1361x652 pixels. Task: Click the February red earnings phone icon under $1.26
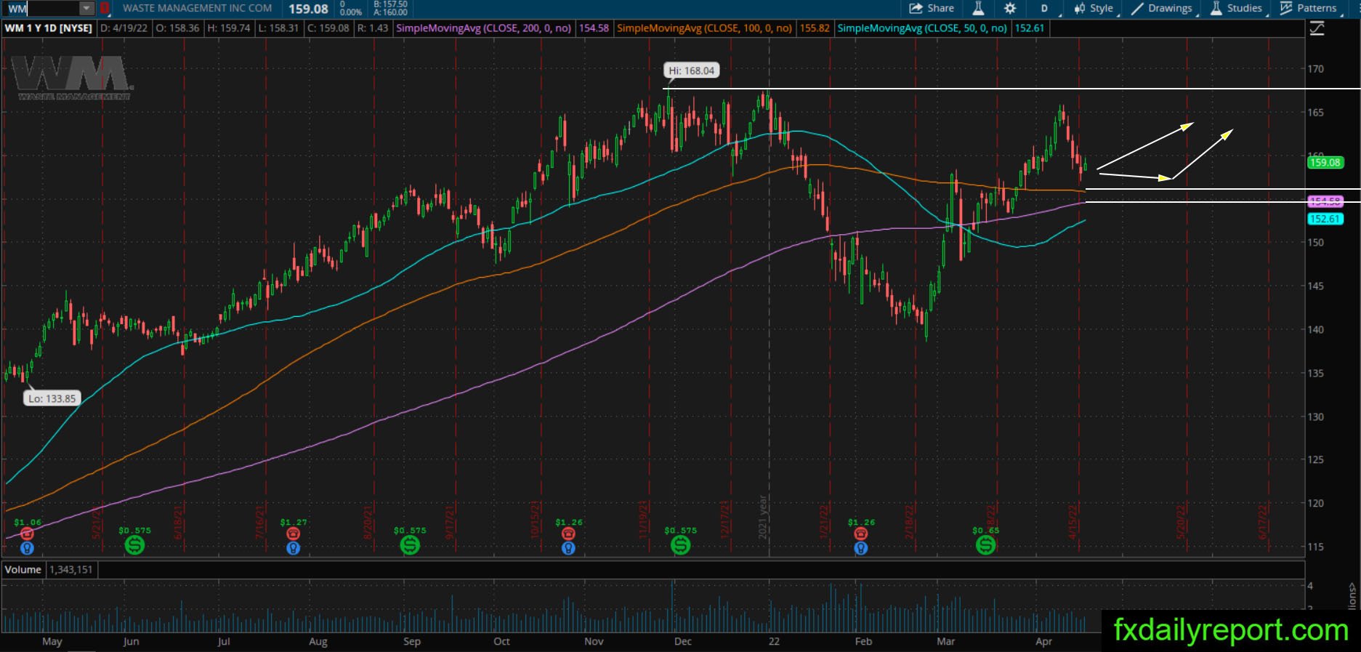861,534
